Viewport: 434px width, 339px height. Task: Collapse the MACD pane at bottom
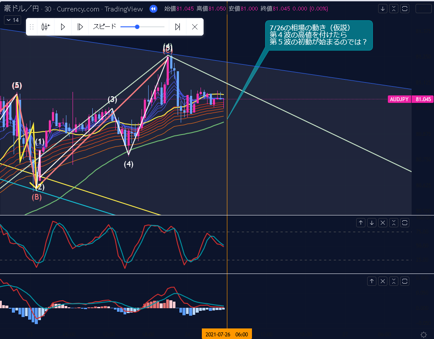[394, 281]
